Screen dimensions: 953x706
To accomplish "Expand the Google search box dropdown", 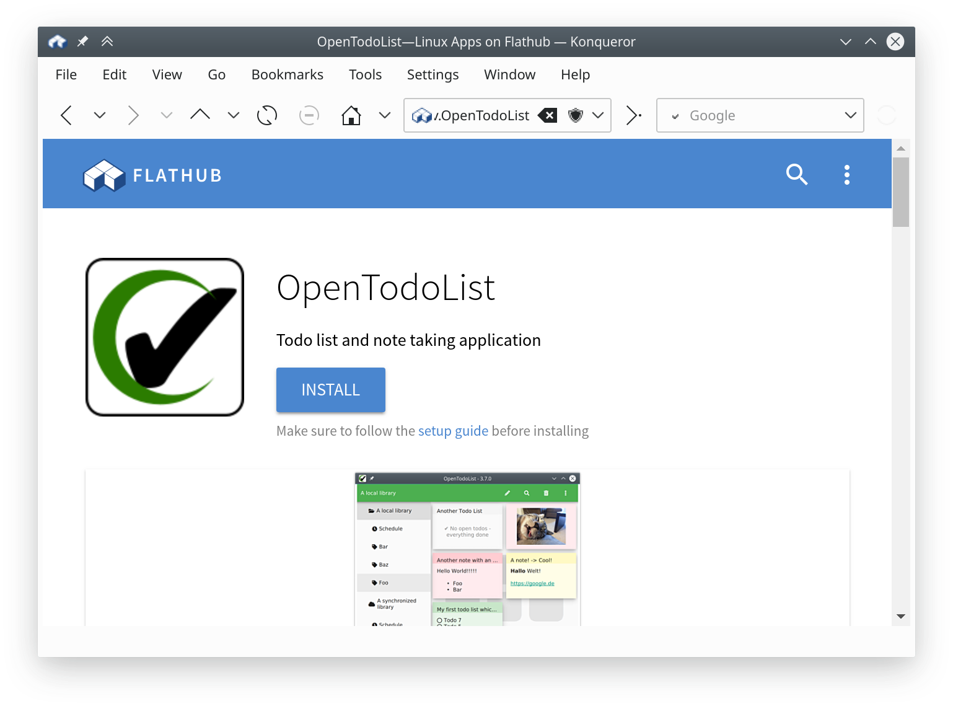I will coord(851,115).
